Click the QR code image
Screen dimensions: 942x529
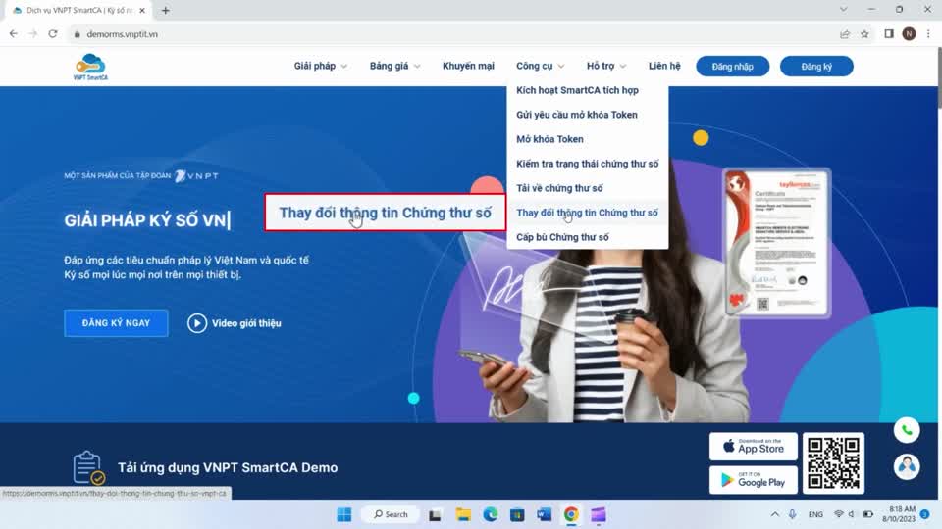pyautogui.click(x=833, y=463)
